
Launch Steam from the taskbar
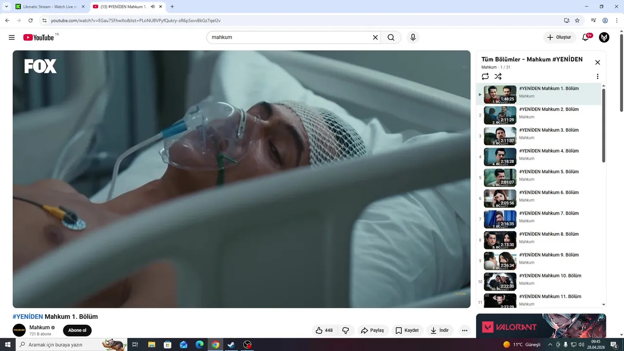[x=231, y=345]
